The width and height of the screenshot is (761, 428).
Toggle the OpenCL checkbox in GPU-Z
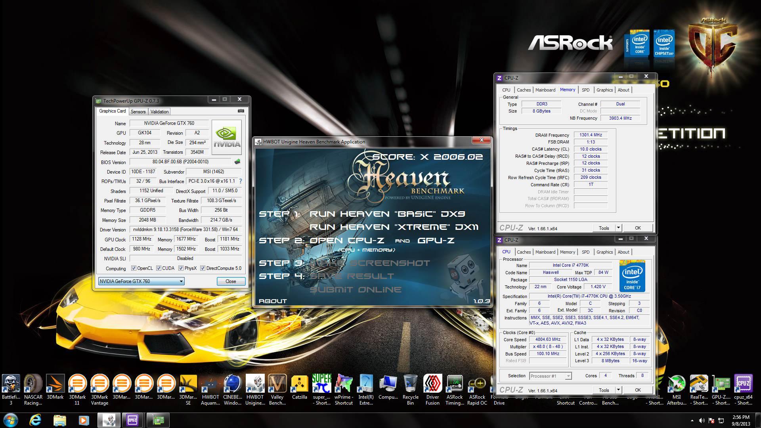134,268
